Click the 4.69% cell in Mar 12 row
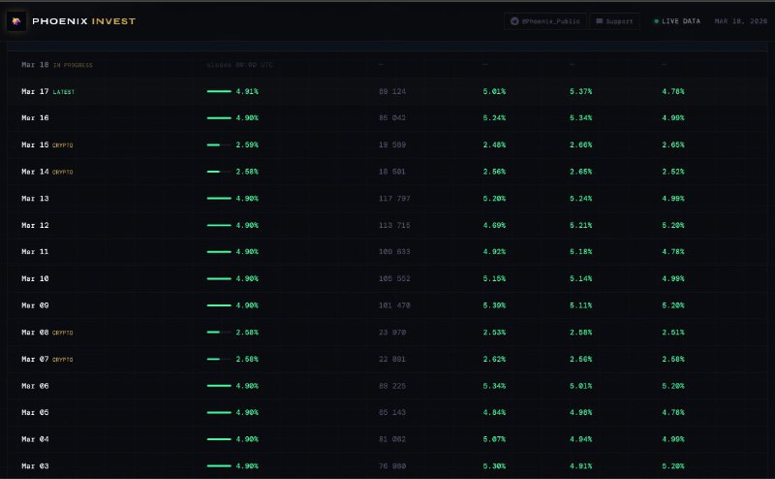The height and width of the screenshot is (479, 775). click(494, 225)
